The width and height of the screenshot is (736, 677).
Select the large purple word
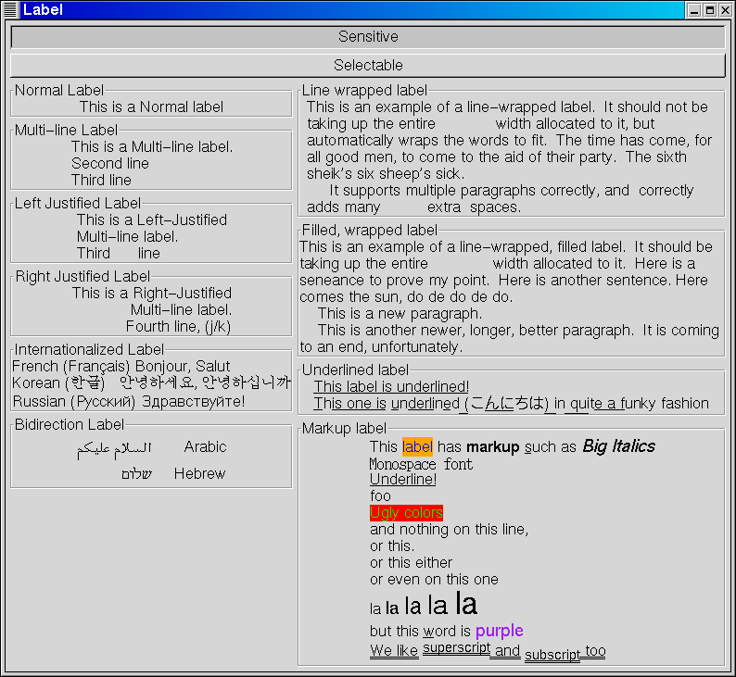[x=499, y=632]
